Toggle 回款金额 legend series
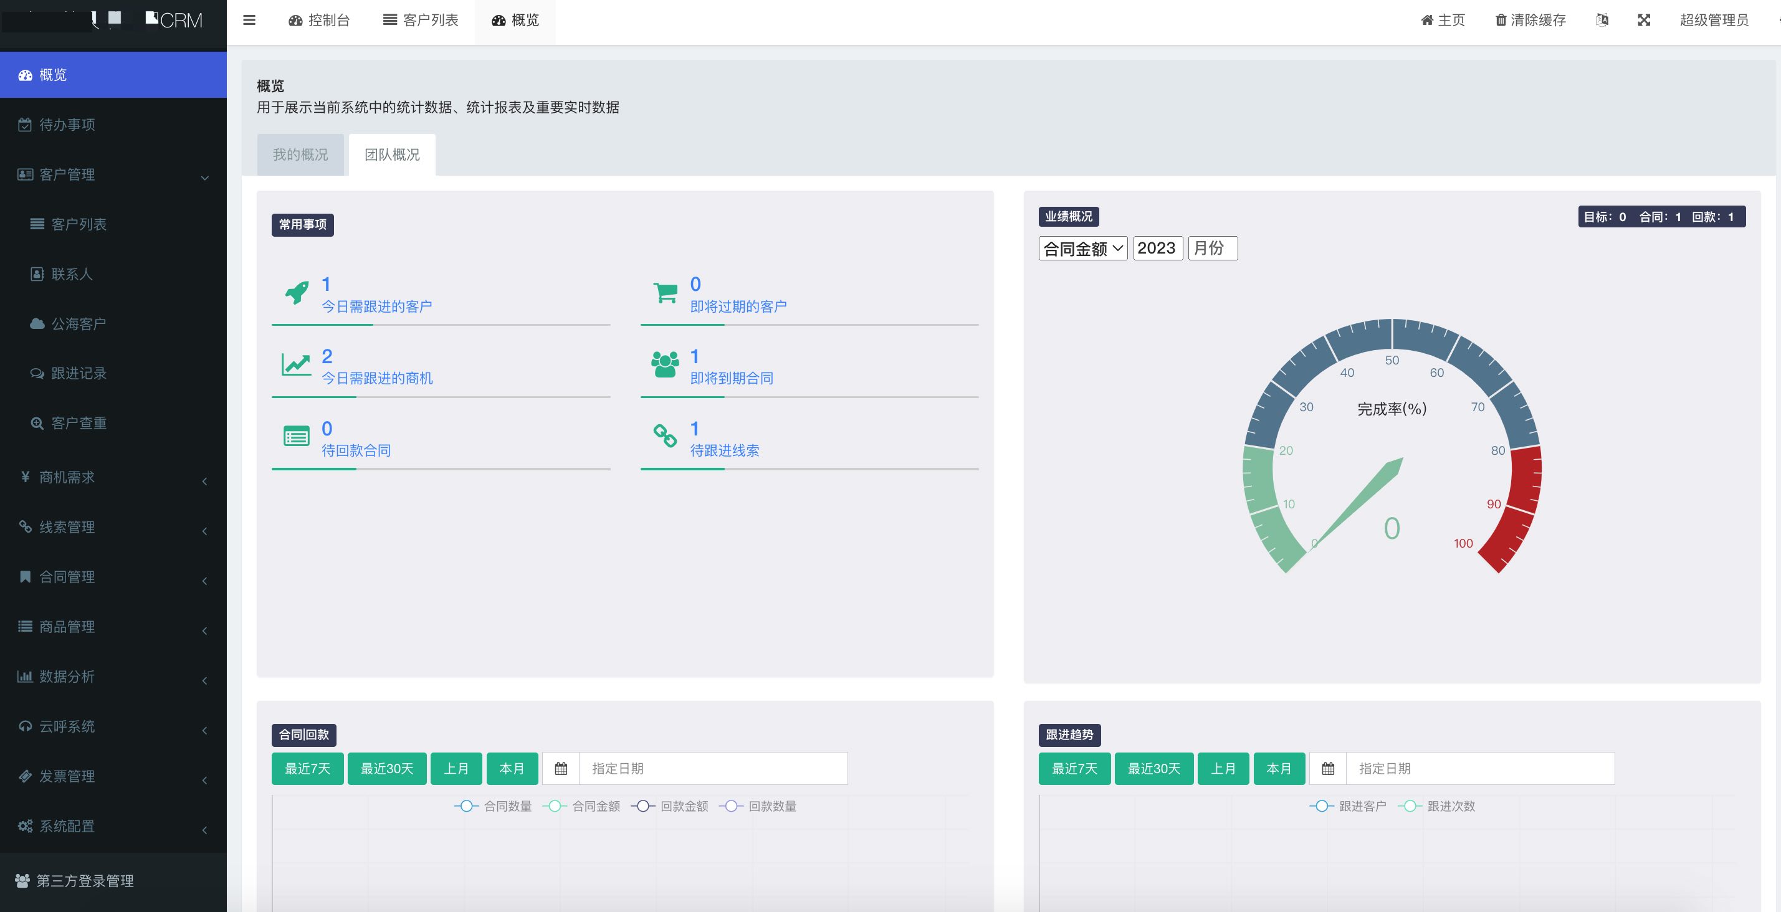Image resolution: width=1781 pixels, height=912 pixels. (x=669, y=806)
